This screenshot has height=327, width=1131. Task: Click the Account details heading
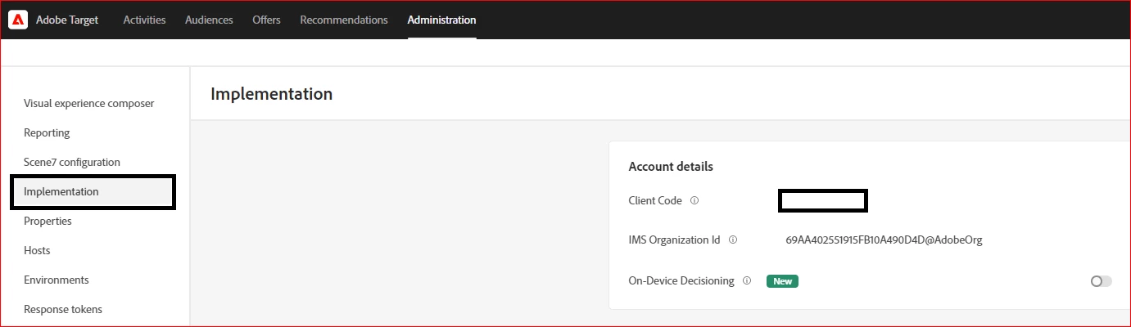click(x=671, y=167)
